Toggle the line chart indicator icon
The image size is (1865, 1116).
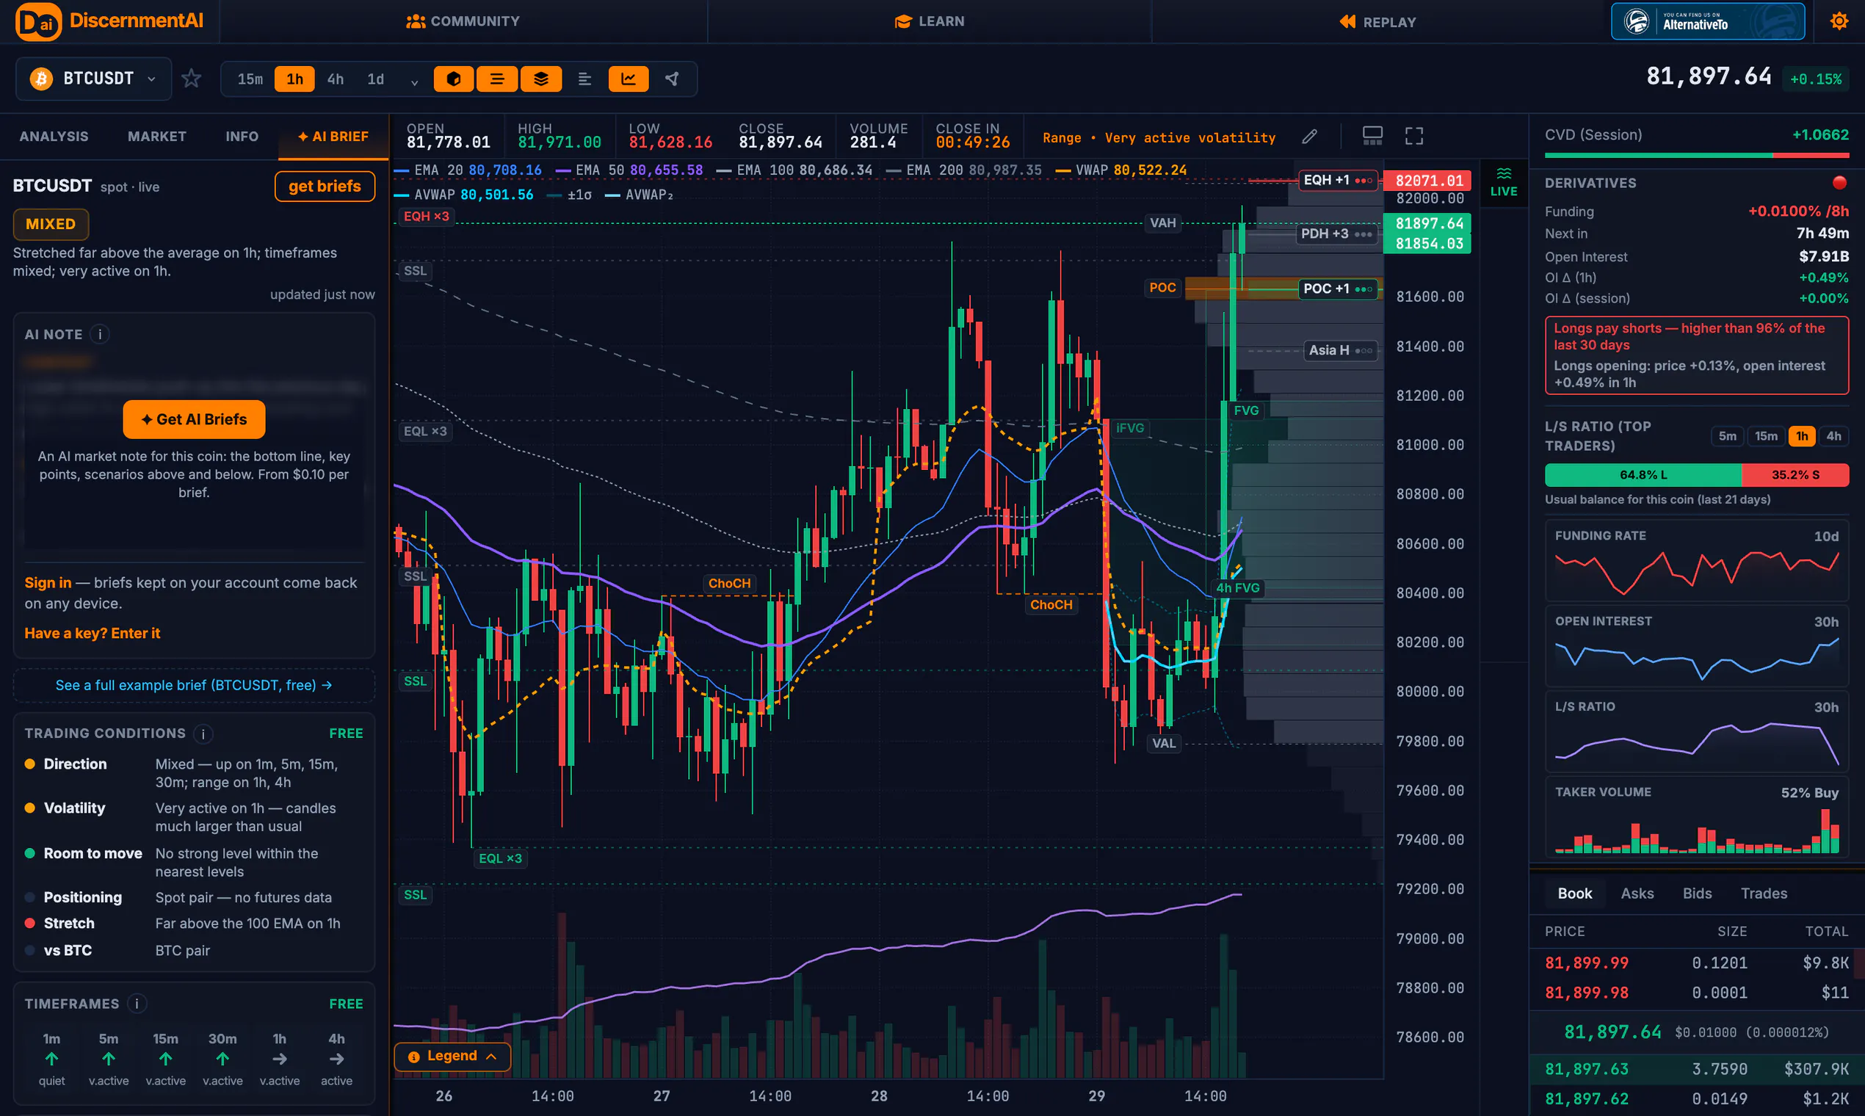tap(629, 79)
